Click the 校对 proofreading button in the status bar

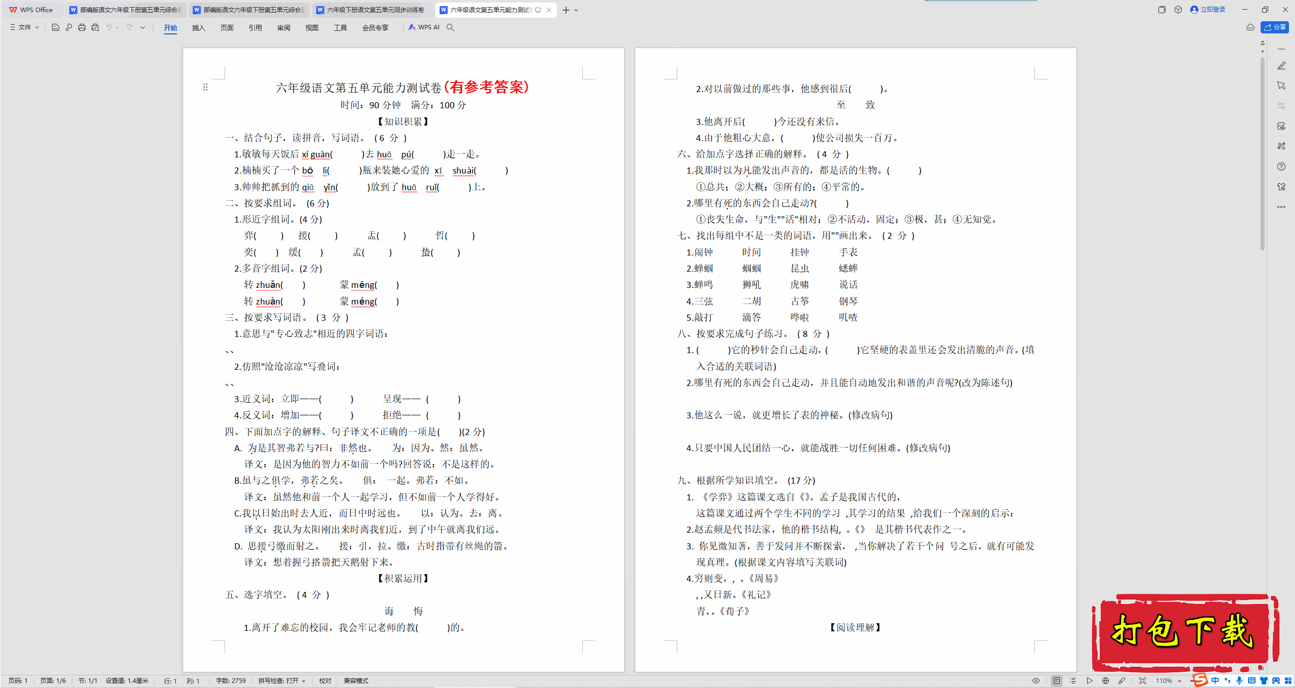(325, 681)
